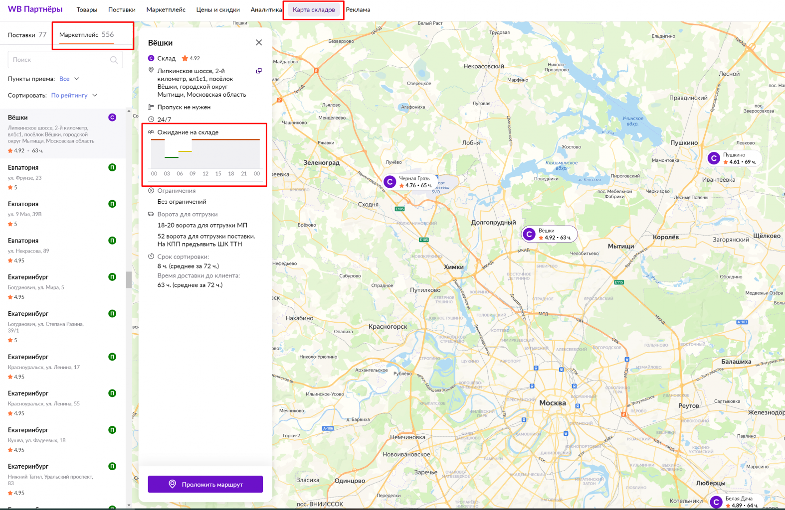Switch to the Поставки 77 tab
Image resolution: width=785 pixels, height=510 pixels.
(x=27, y=35)
